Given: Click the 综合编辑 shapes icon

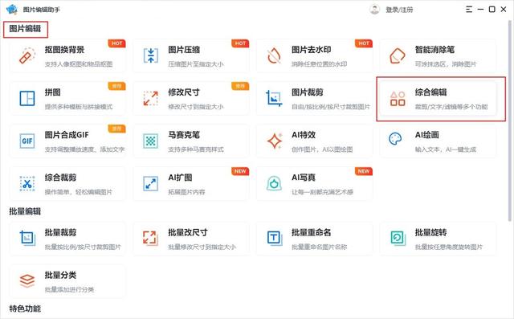Looking at the screenshot, I should pyautogui.click(x=398, y=98).
